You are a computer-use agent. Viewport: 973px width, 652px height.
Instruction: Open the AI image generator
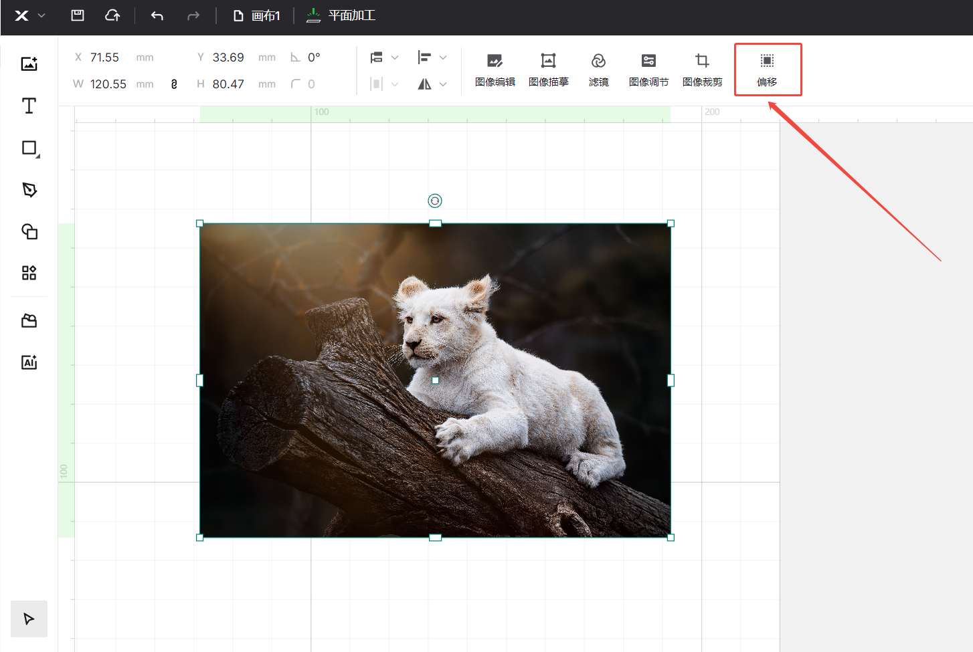[29, 362]
